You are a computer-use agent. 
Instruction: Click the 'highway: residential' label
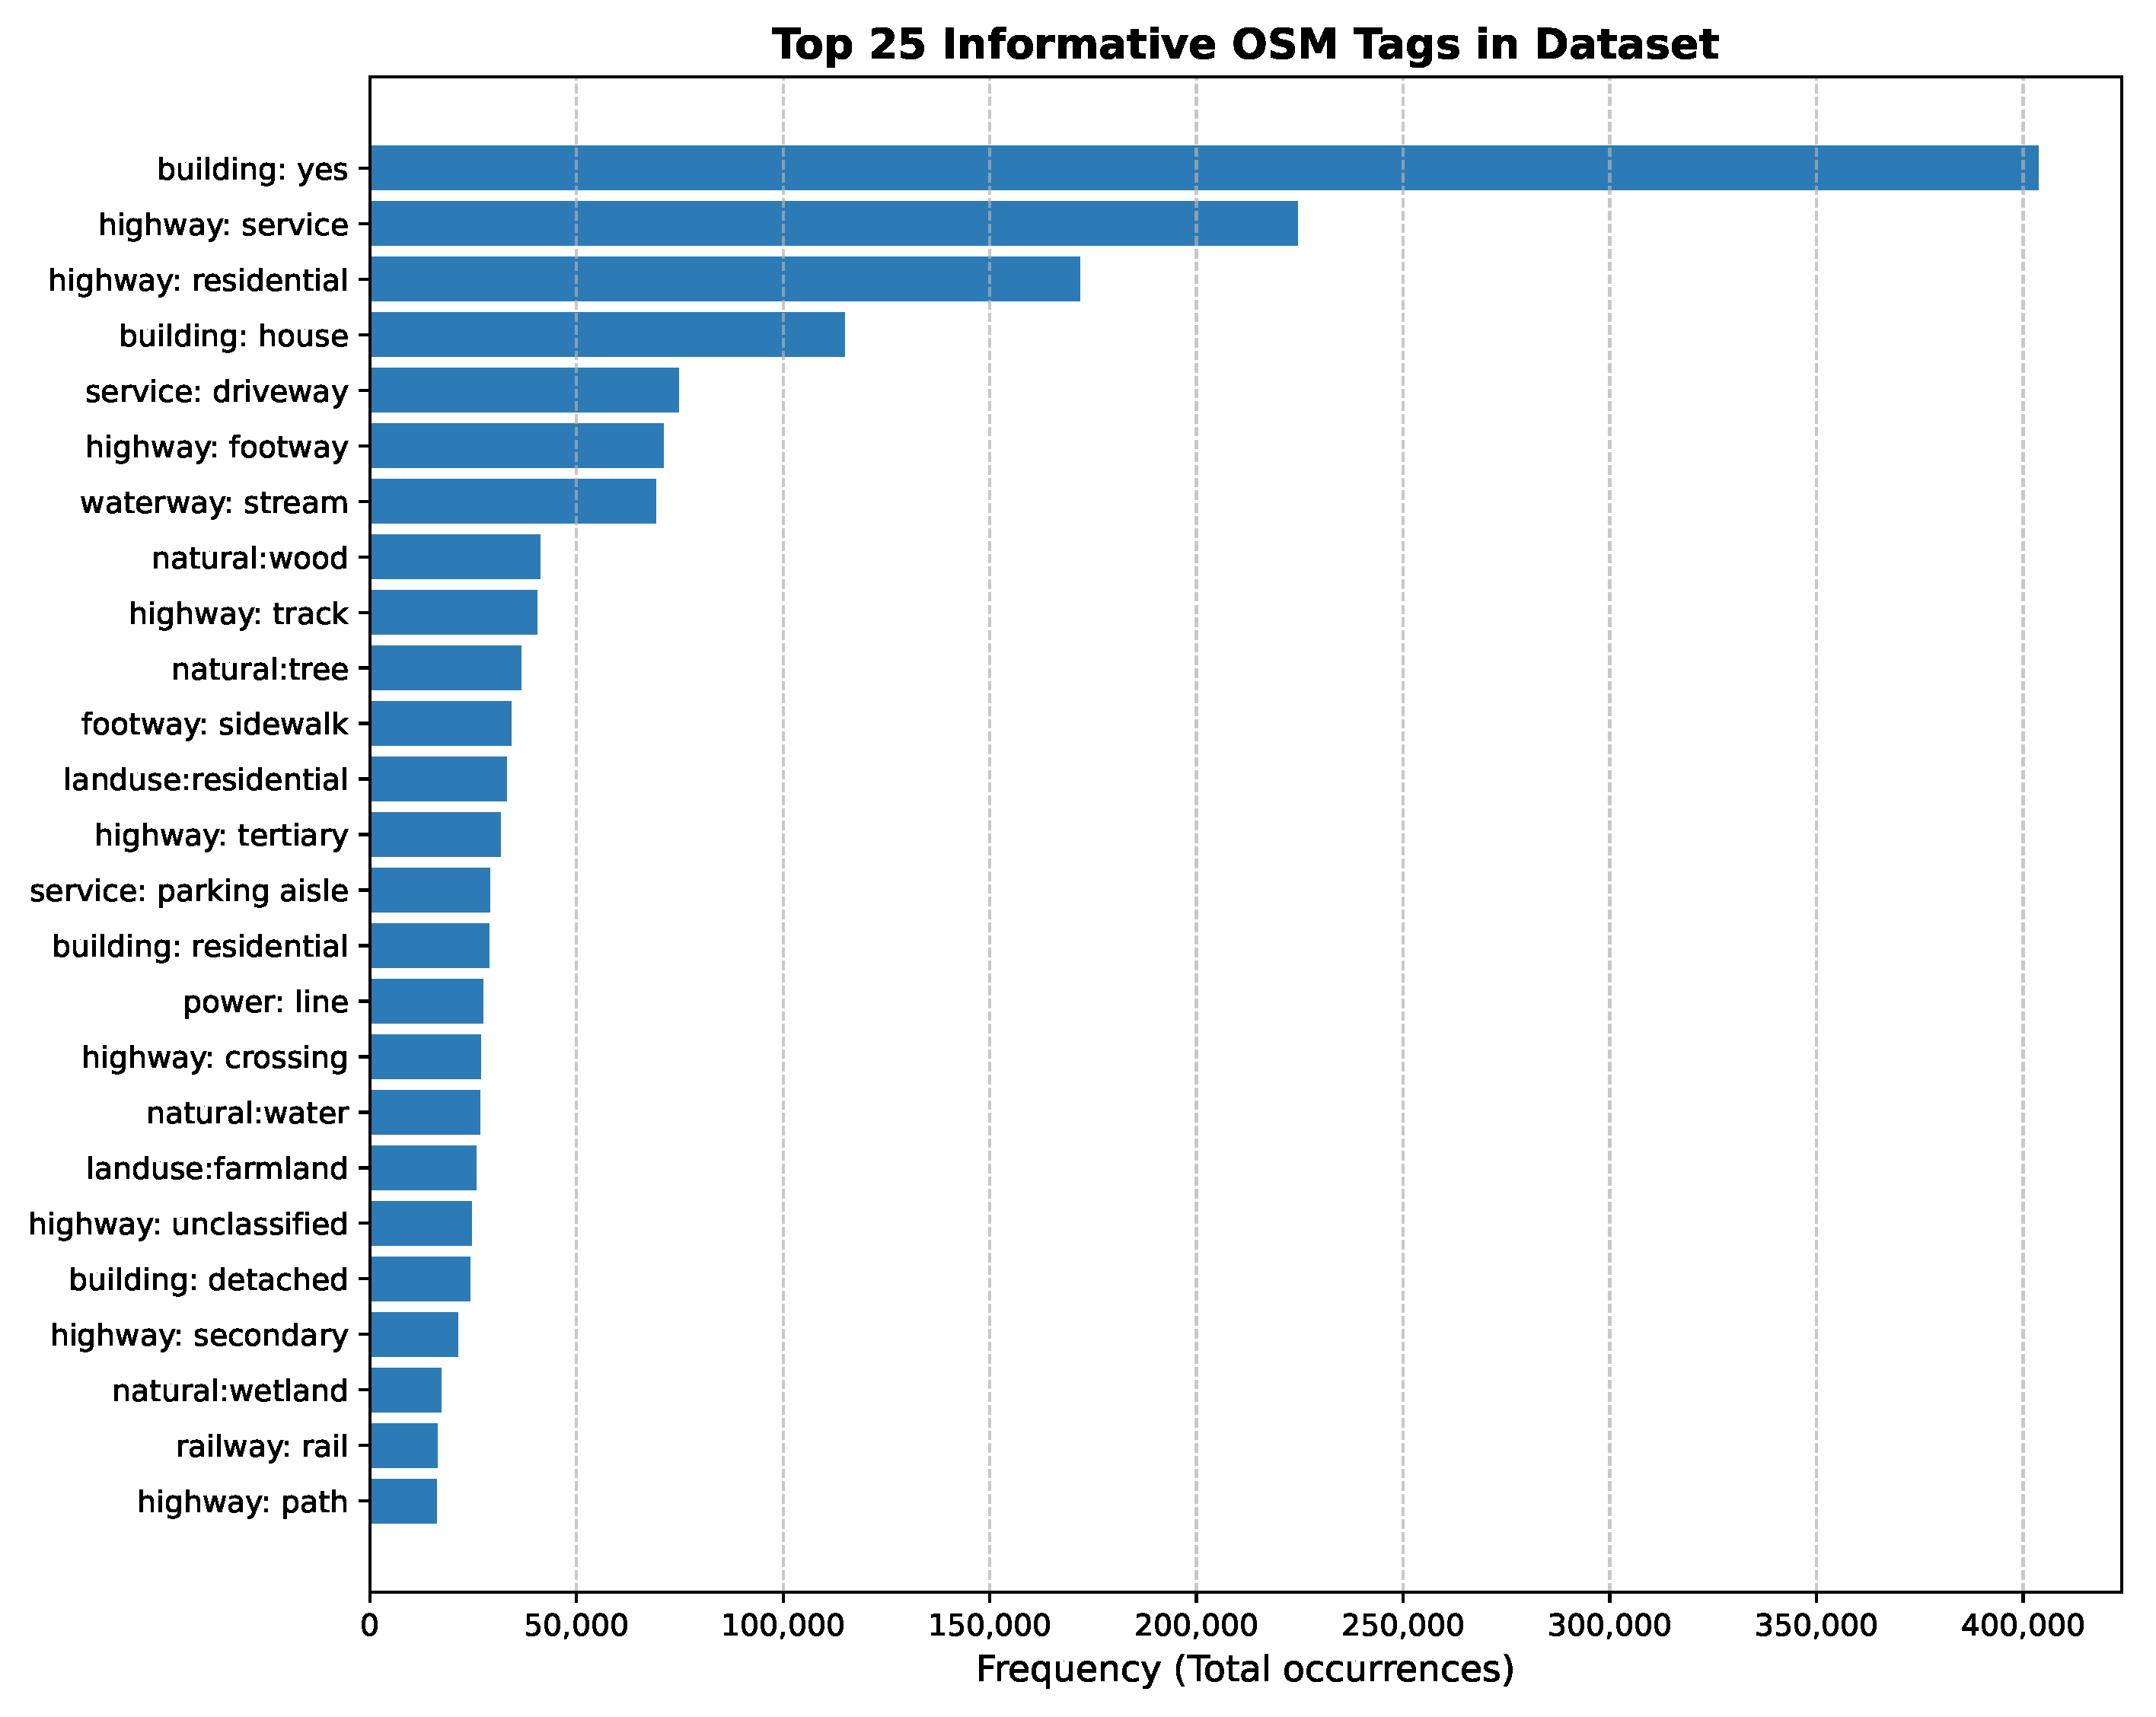[199, 280]
